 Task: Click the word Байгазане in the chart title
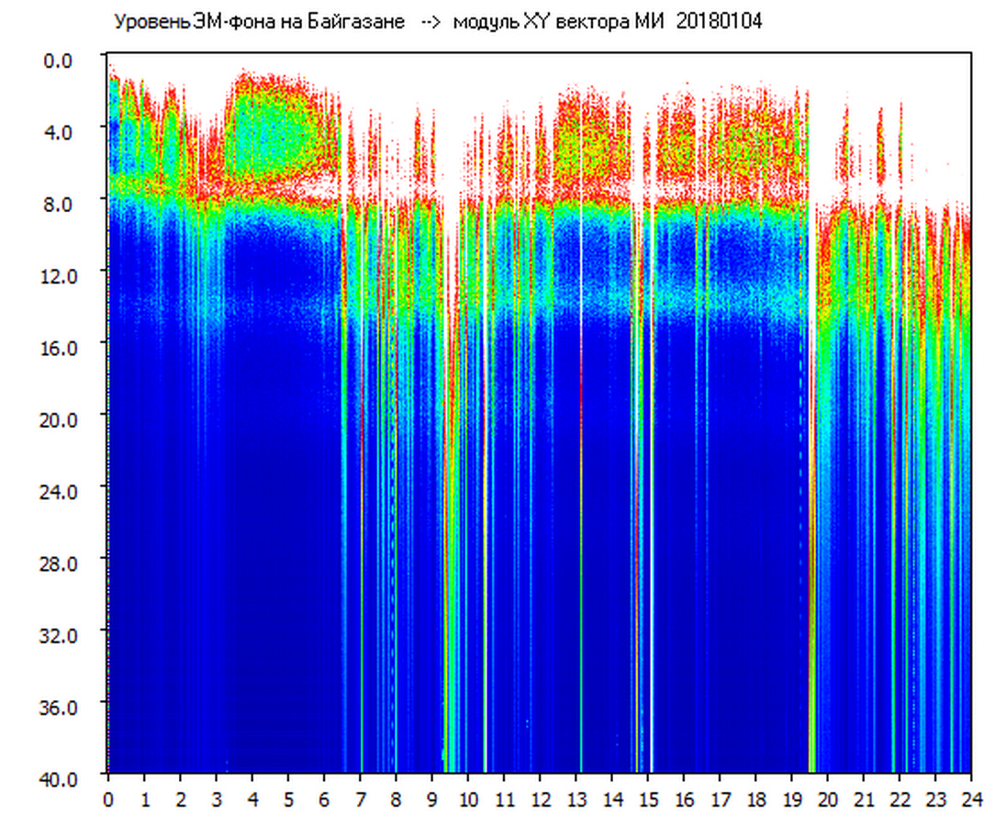[359, 22]
